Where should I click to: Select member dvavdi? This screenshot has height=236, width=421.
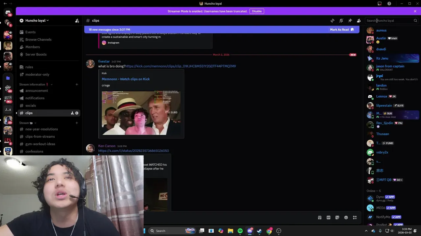392,49
